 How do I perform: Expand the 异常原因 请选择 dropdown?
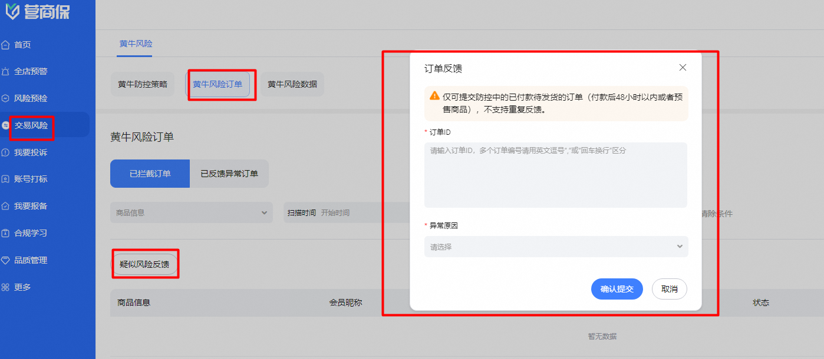click(556, 247)
